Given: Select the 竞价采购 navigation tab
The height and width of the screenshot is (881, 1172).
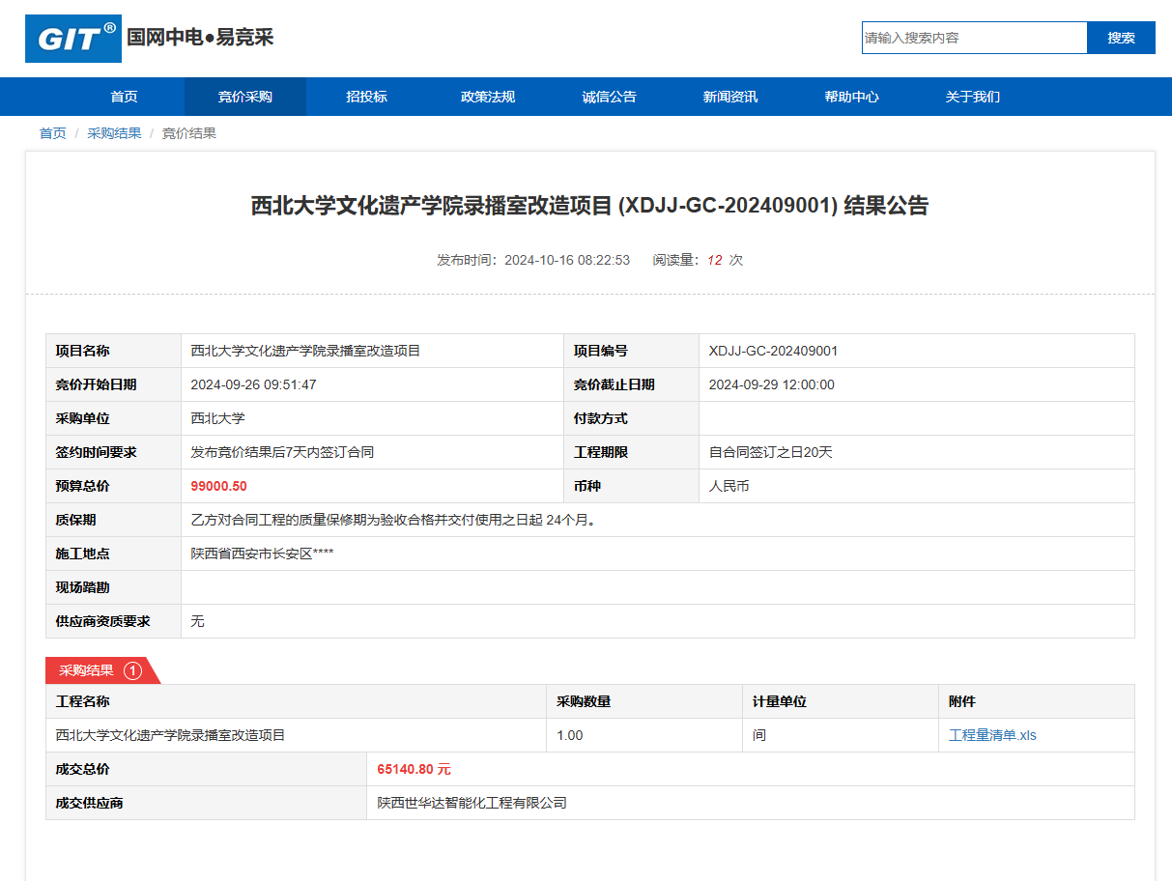Looking at the screenshot, I should 245,97.
